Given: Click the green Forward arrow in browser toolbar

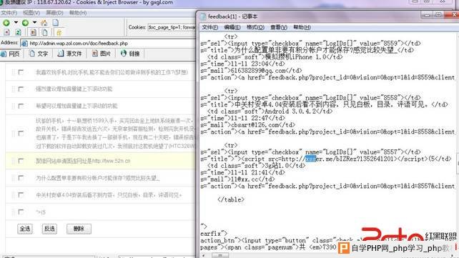Looking at the screenshot, I should [26, 23].
